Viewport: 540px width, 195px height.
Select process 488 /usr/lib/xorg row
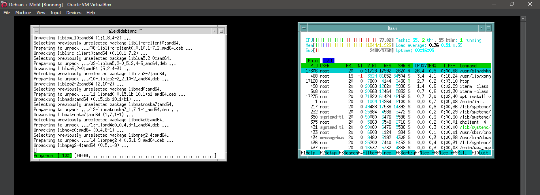[x=396, y=76]
